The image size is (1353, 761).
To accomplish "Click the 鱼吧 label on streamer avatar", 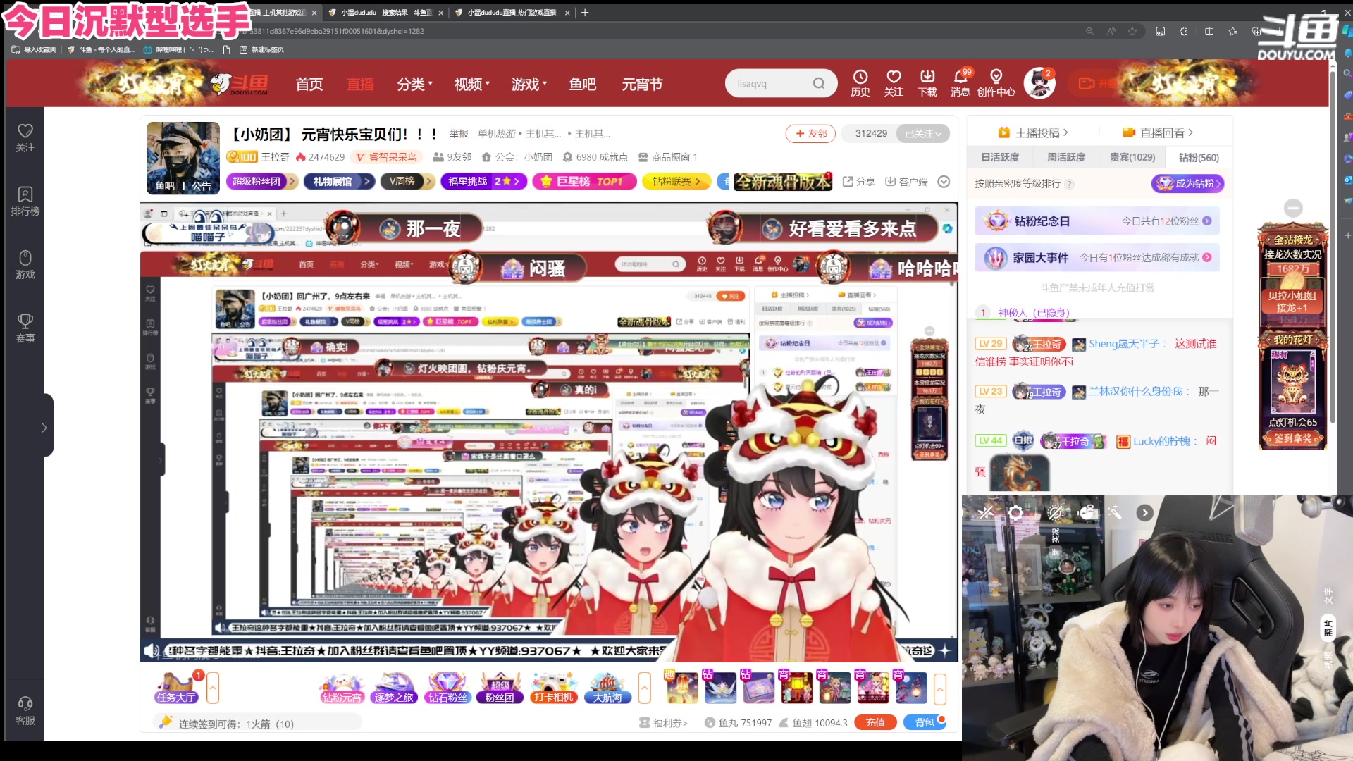I will coord(165,186).
